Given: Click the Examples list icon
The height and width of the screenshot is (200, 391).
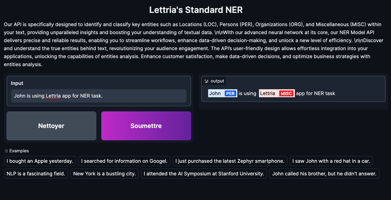Looking at the screenshot, I should [x=6, y=151].
